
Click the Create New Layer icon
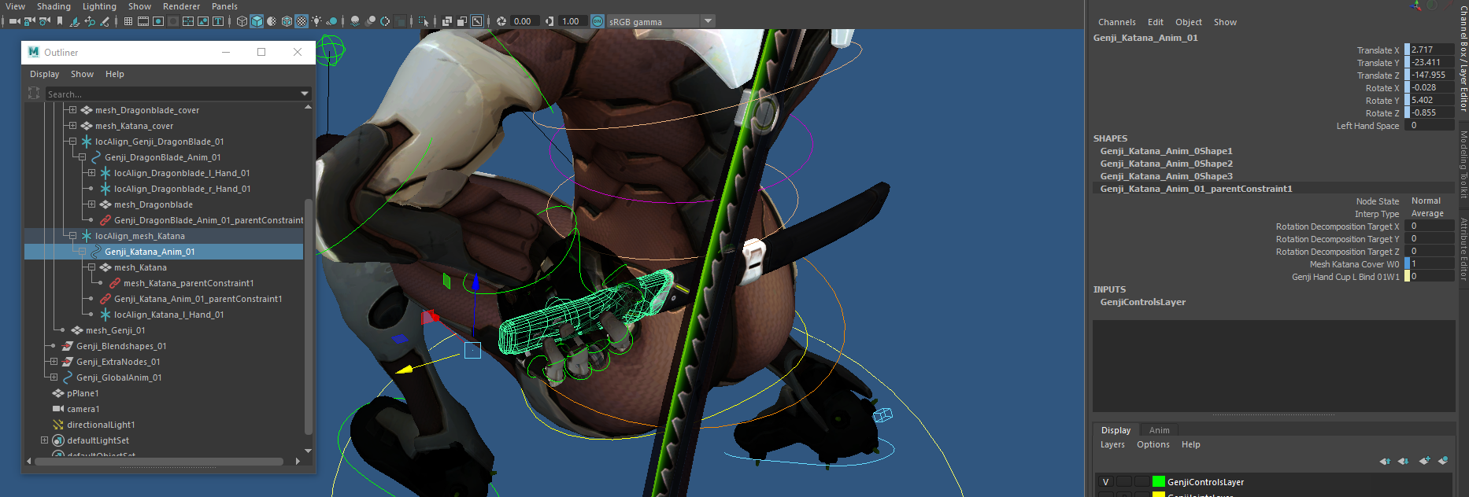1424,461
